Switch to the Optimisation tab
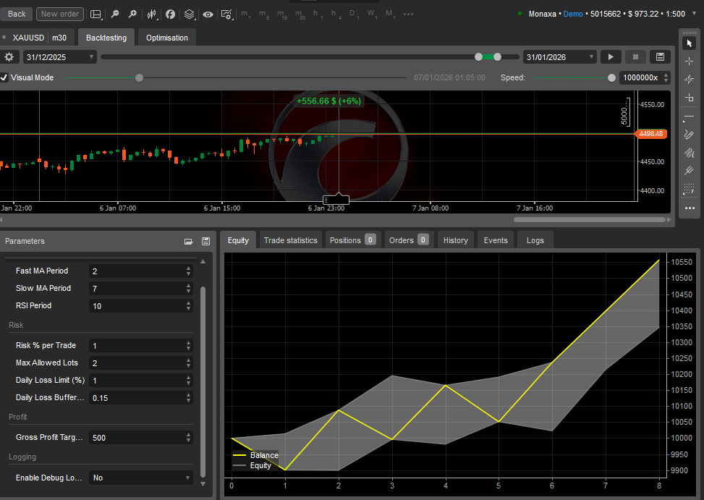The width and height of the screenshot is (704, 500). point(166,38)
